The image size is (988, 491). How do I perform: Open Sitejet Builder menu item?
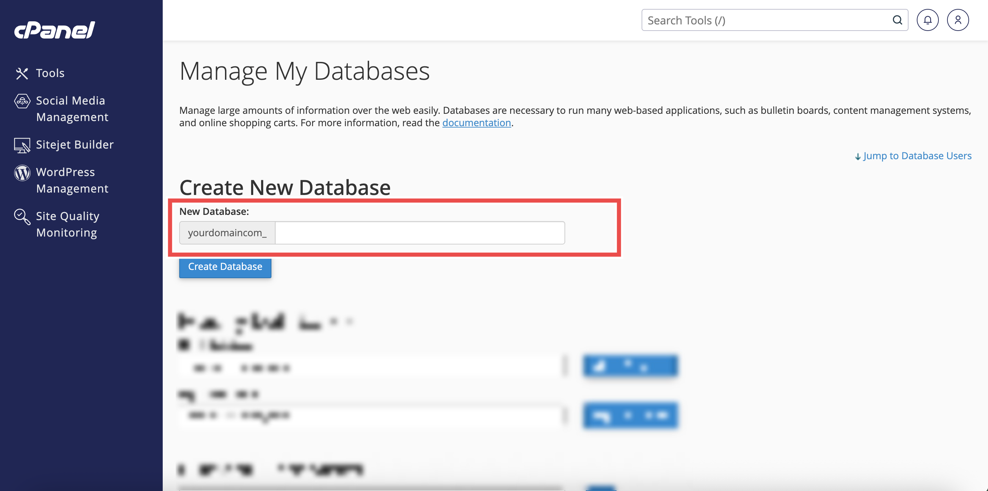pos(75,144)
